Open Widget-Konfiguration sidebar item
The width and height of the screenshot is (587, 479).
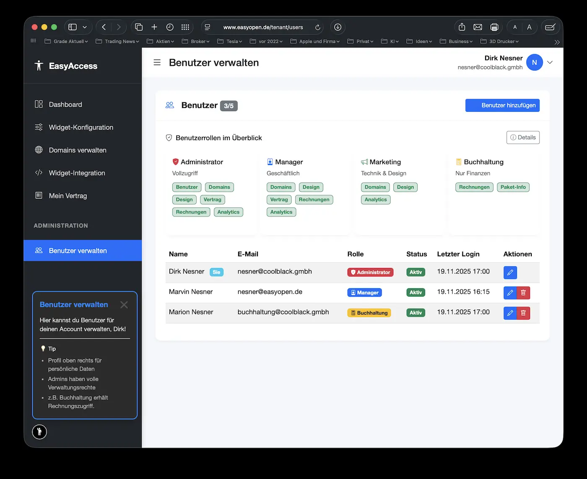coord(81,128)
